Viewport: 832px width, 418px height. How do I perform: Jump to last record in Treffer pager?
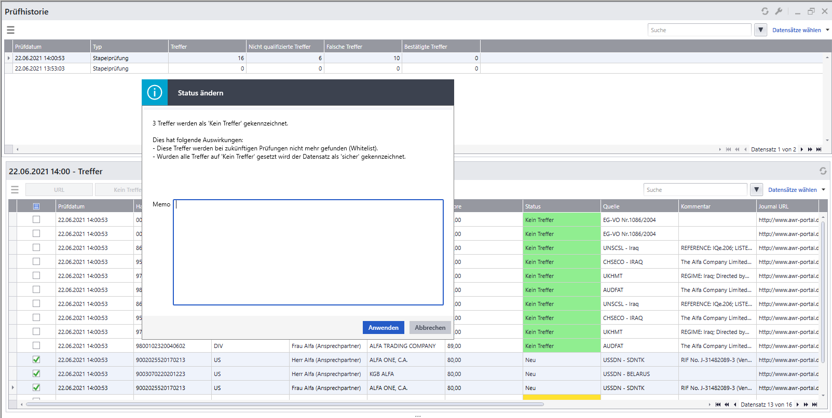[x=814, y=405]
